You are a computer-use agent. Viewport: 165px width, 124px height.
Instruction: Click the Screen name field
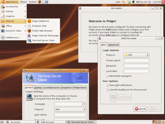tap(136, 61)
